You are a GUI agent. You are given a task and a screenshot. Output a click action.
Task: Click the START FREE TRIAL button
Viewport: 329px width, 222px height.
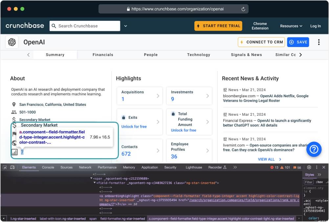218,26
